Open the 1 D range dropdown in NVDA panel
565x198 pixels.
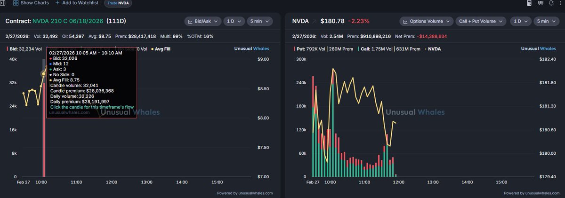pyautogui.click(x=520, y=21)
